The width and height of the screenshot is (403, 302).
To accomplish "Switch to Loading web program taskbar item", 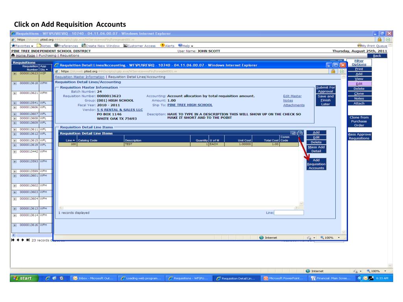I will pyautogui.click(x=141, y=278).
